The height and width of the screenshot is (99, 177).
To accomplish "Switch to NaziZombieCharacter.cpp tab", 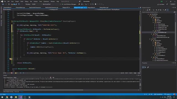I will (x=52, y=7).
